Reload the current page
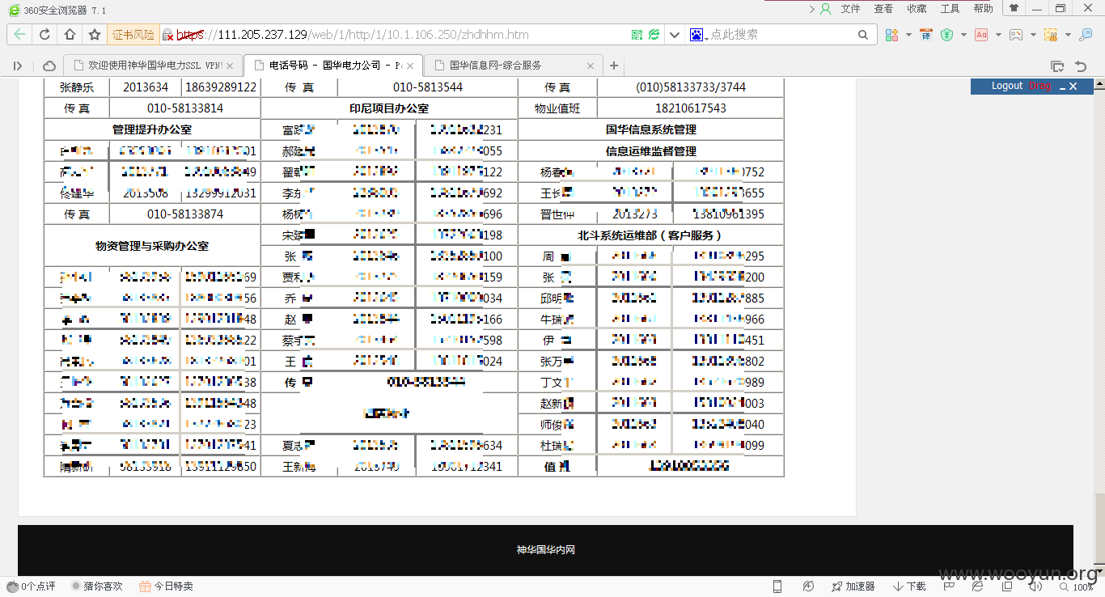Screen dimensions: 1105x597 point(44,35)
